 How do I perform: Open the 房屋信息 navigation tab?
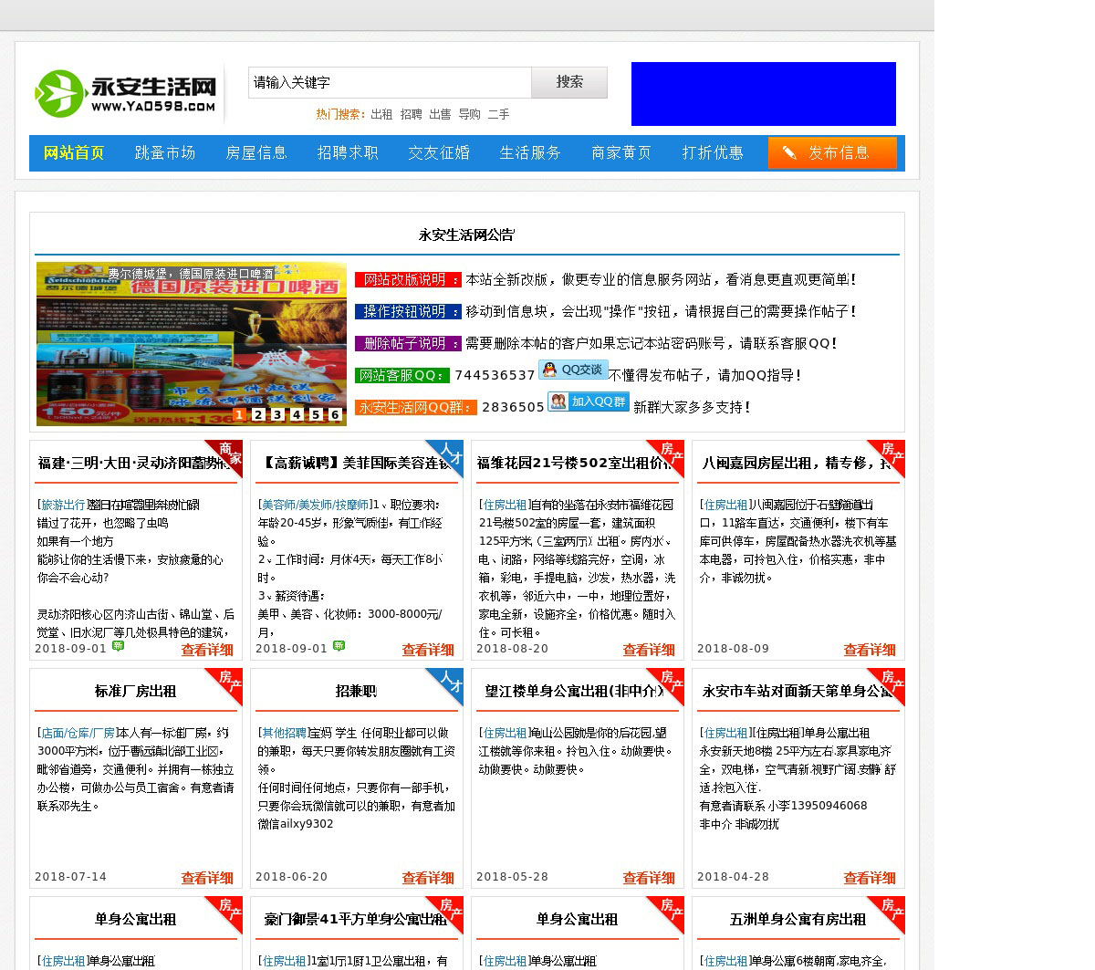pyautogui.click(x=256, y=152)
